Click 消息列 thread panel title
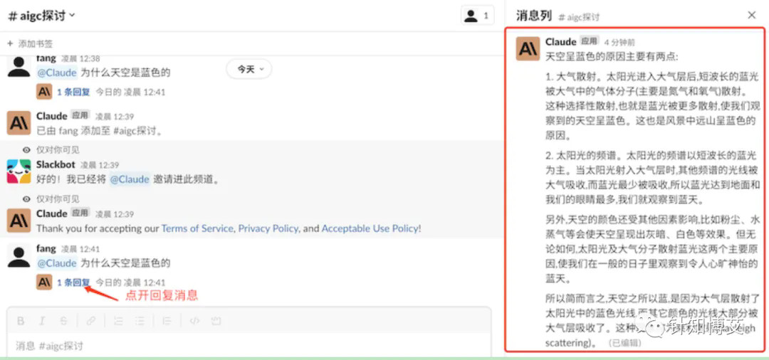The height and width of the screenshot is (360, 769). pos(533,16)
